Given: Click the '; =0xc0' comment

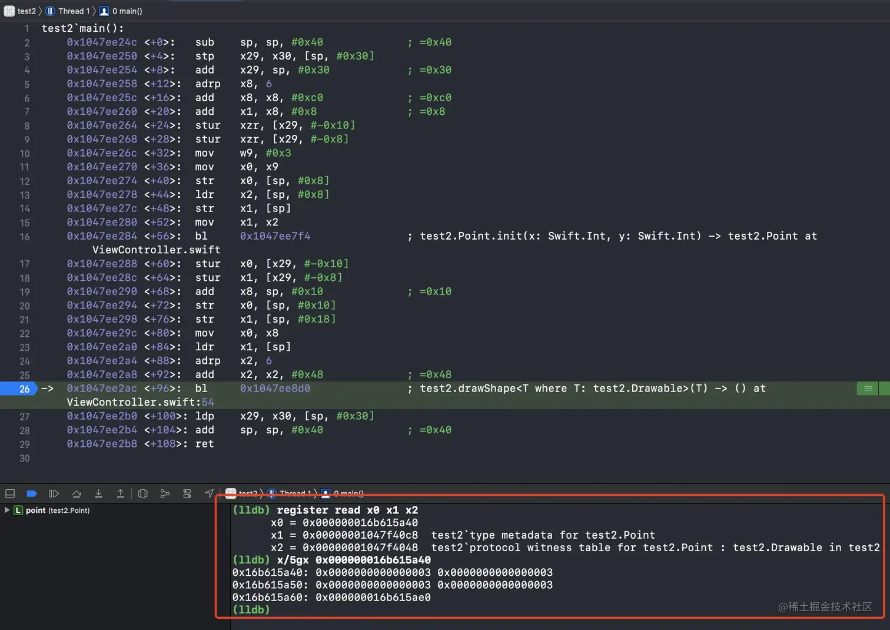Looking at the screenshot, I should click(x=429, y=97).
